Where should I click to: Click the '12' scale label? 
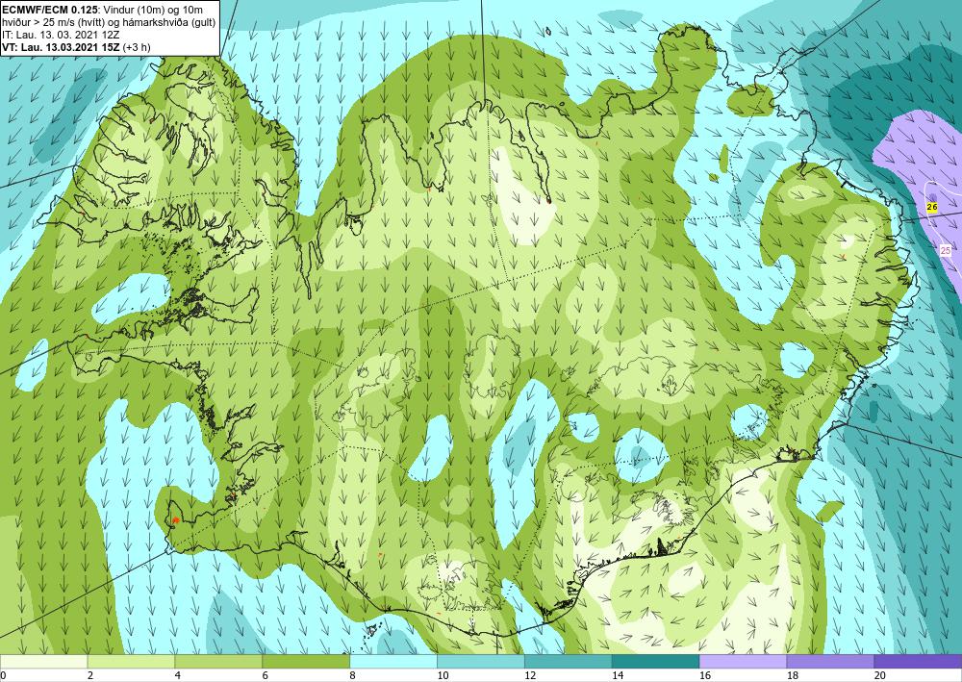(x=530, y=676)
